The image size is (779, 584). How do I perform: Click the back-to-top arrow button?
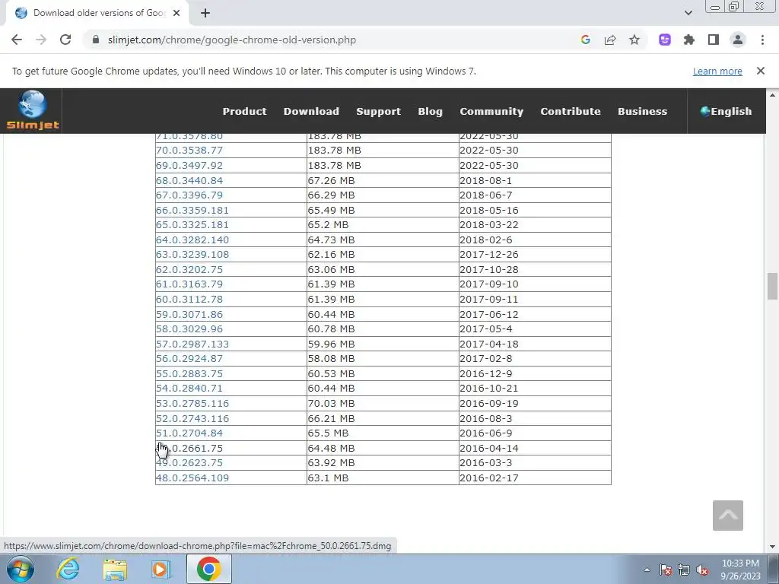(728, 516)
